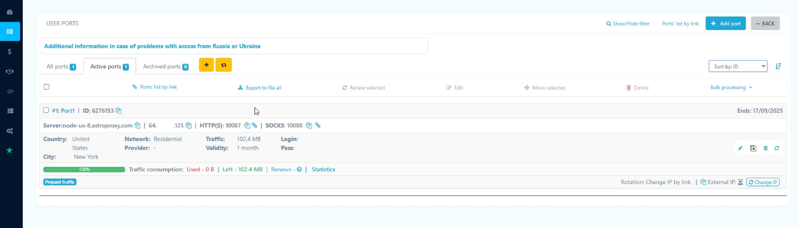Toggle Show/Hide filter
Screen dimensions: 798x228
[x=628, y=24]
